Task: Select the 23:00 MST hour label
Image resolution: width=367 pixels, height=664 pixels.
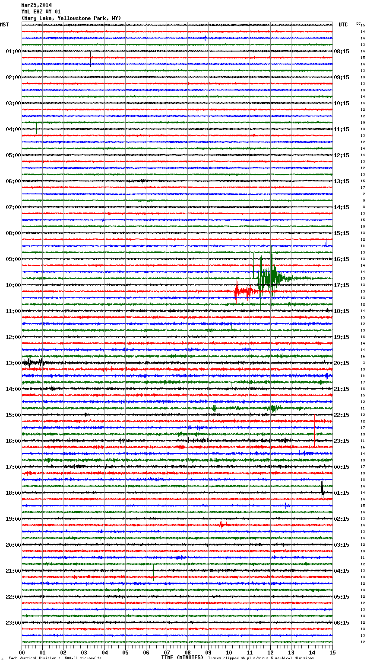Action: point(13,623)
